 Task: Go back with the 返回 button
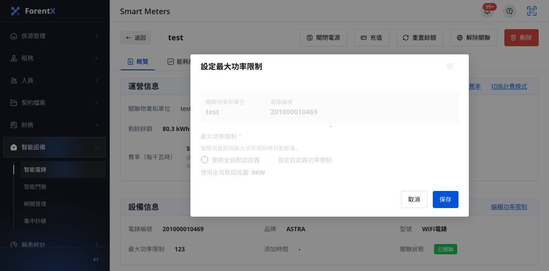(x=136, y=38)
